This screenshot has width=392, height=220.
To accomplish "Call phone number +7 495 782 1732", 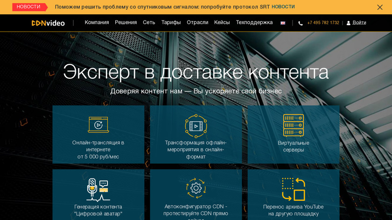I will tap(323, 23).
